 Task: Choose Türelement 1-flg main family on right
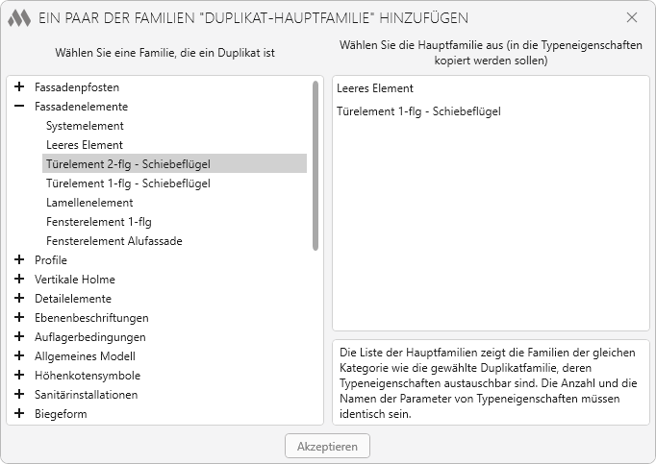(418, 111)
